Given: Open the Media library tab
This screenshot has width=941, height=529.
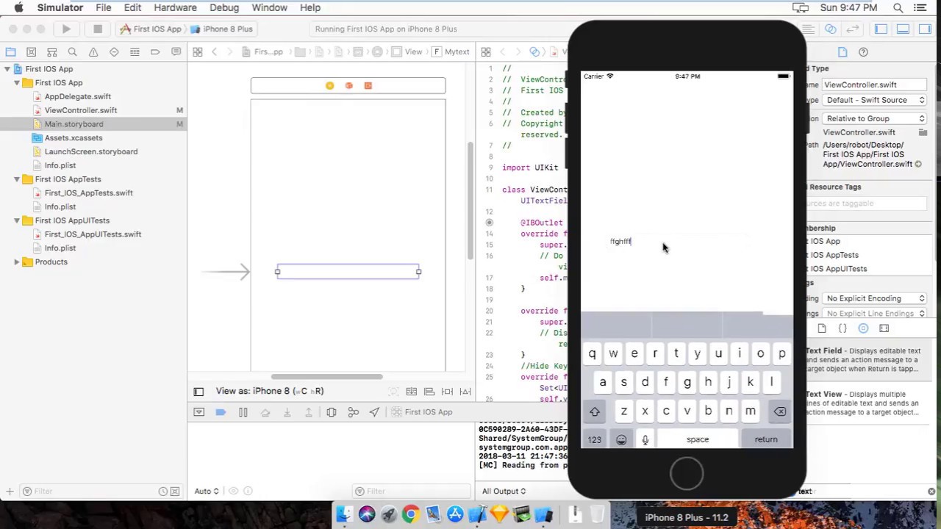Looking at the screenshot, I should pos(884,328).
